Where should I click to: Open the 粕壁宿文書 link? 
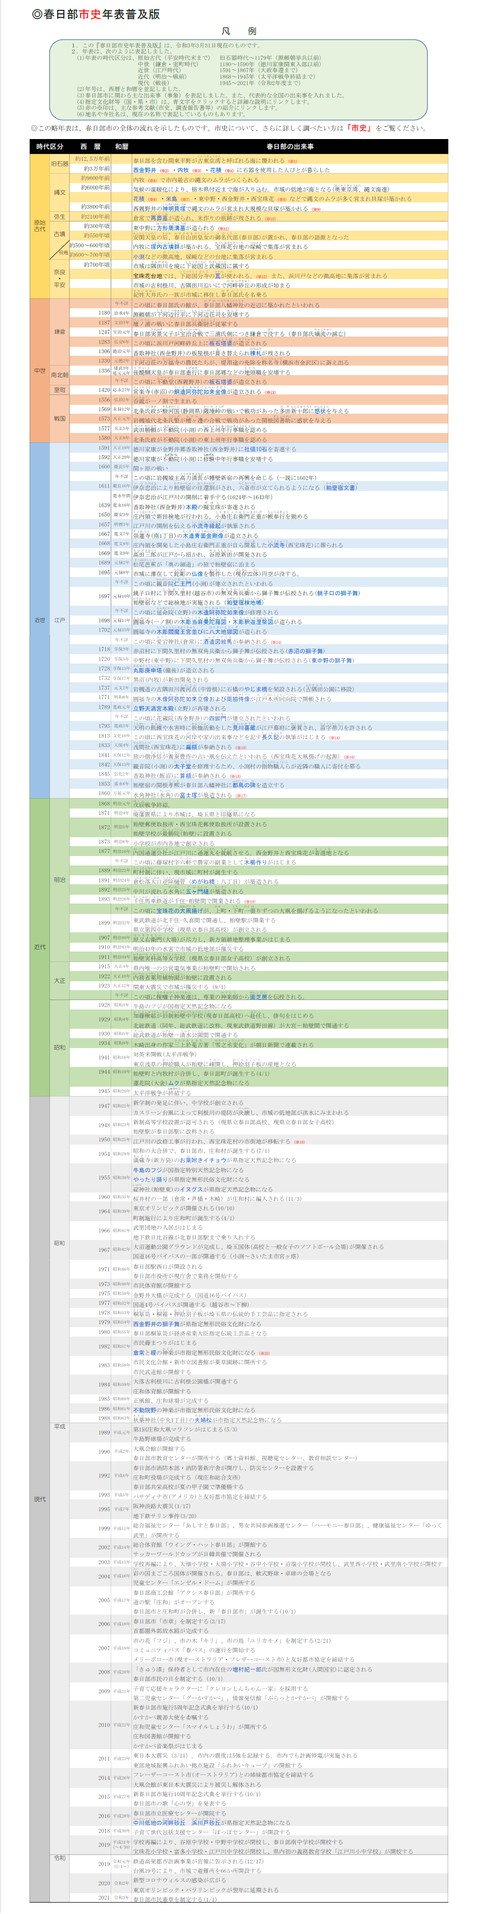tap(341, 487)
